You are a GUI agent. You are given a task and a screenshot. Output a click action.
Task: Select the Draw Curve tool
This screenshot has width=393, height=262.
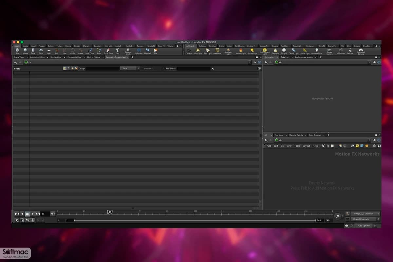pos(90,51)
